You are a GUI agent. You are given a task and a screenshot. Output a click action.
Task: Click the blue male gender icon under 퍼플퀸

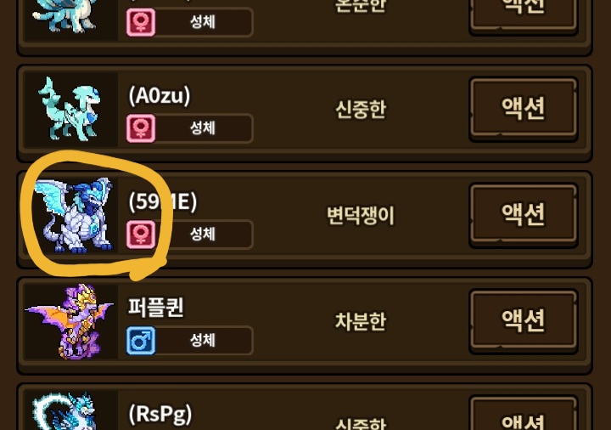(x=141, y=340)
